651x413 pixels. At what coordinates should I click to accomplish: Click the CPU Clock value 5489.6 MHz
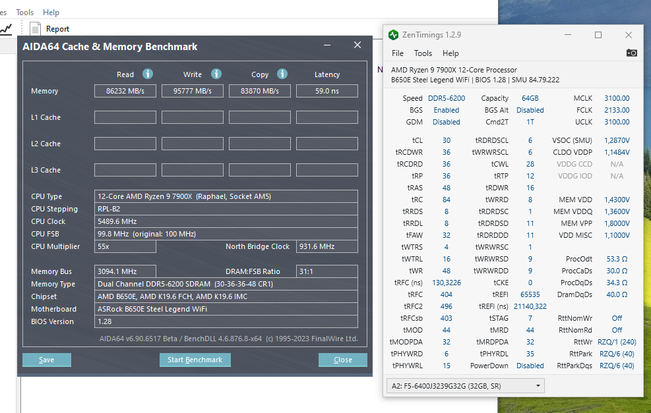(x=226, y=221)
